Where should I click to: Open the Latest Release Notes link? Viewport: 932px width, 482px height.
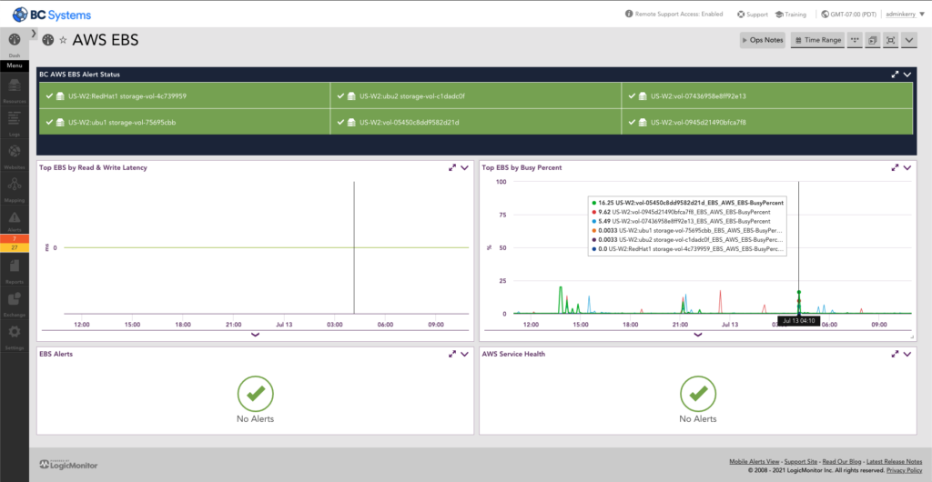(894, 461)
